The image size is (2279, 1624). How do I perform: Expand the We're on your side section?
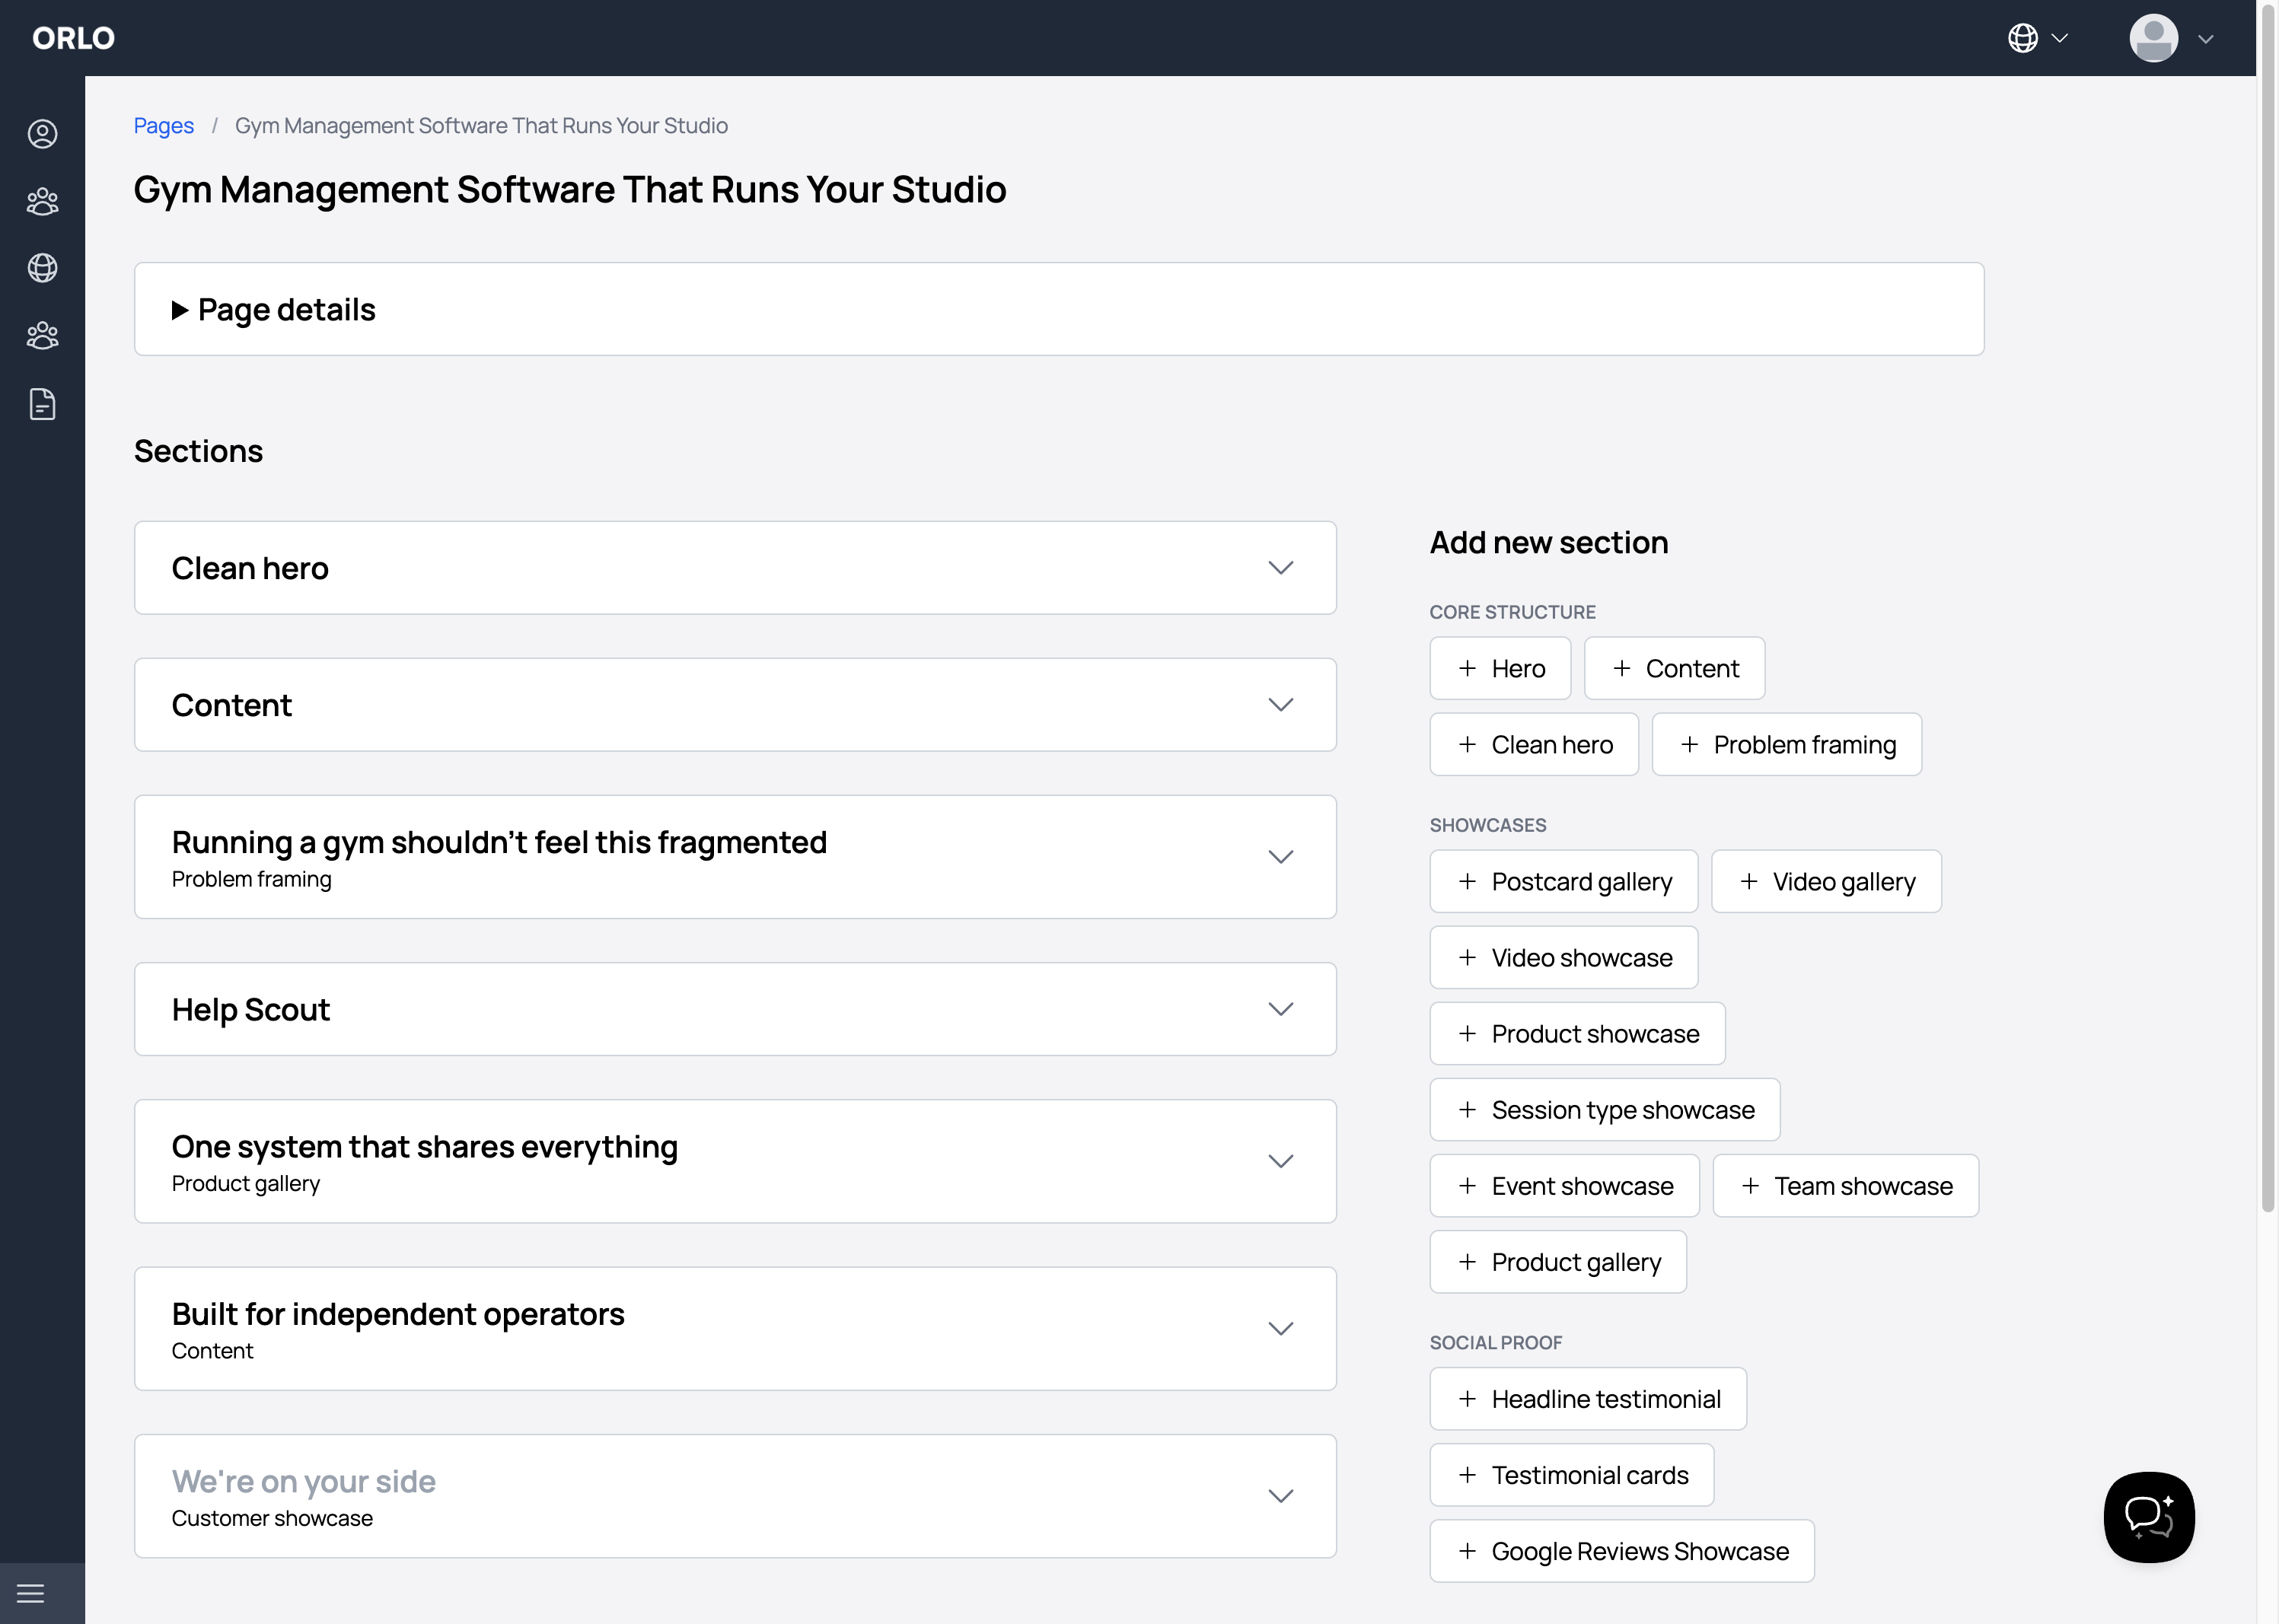(x=1281, y=1496)
